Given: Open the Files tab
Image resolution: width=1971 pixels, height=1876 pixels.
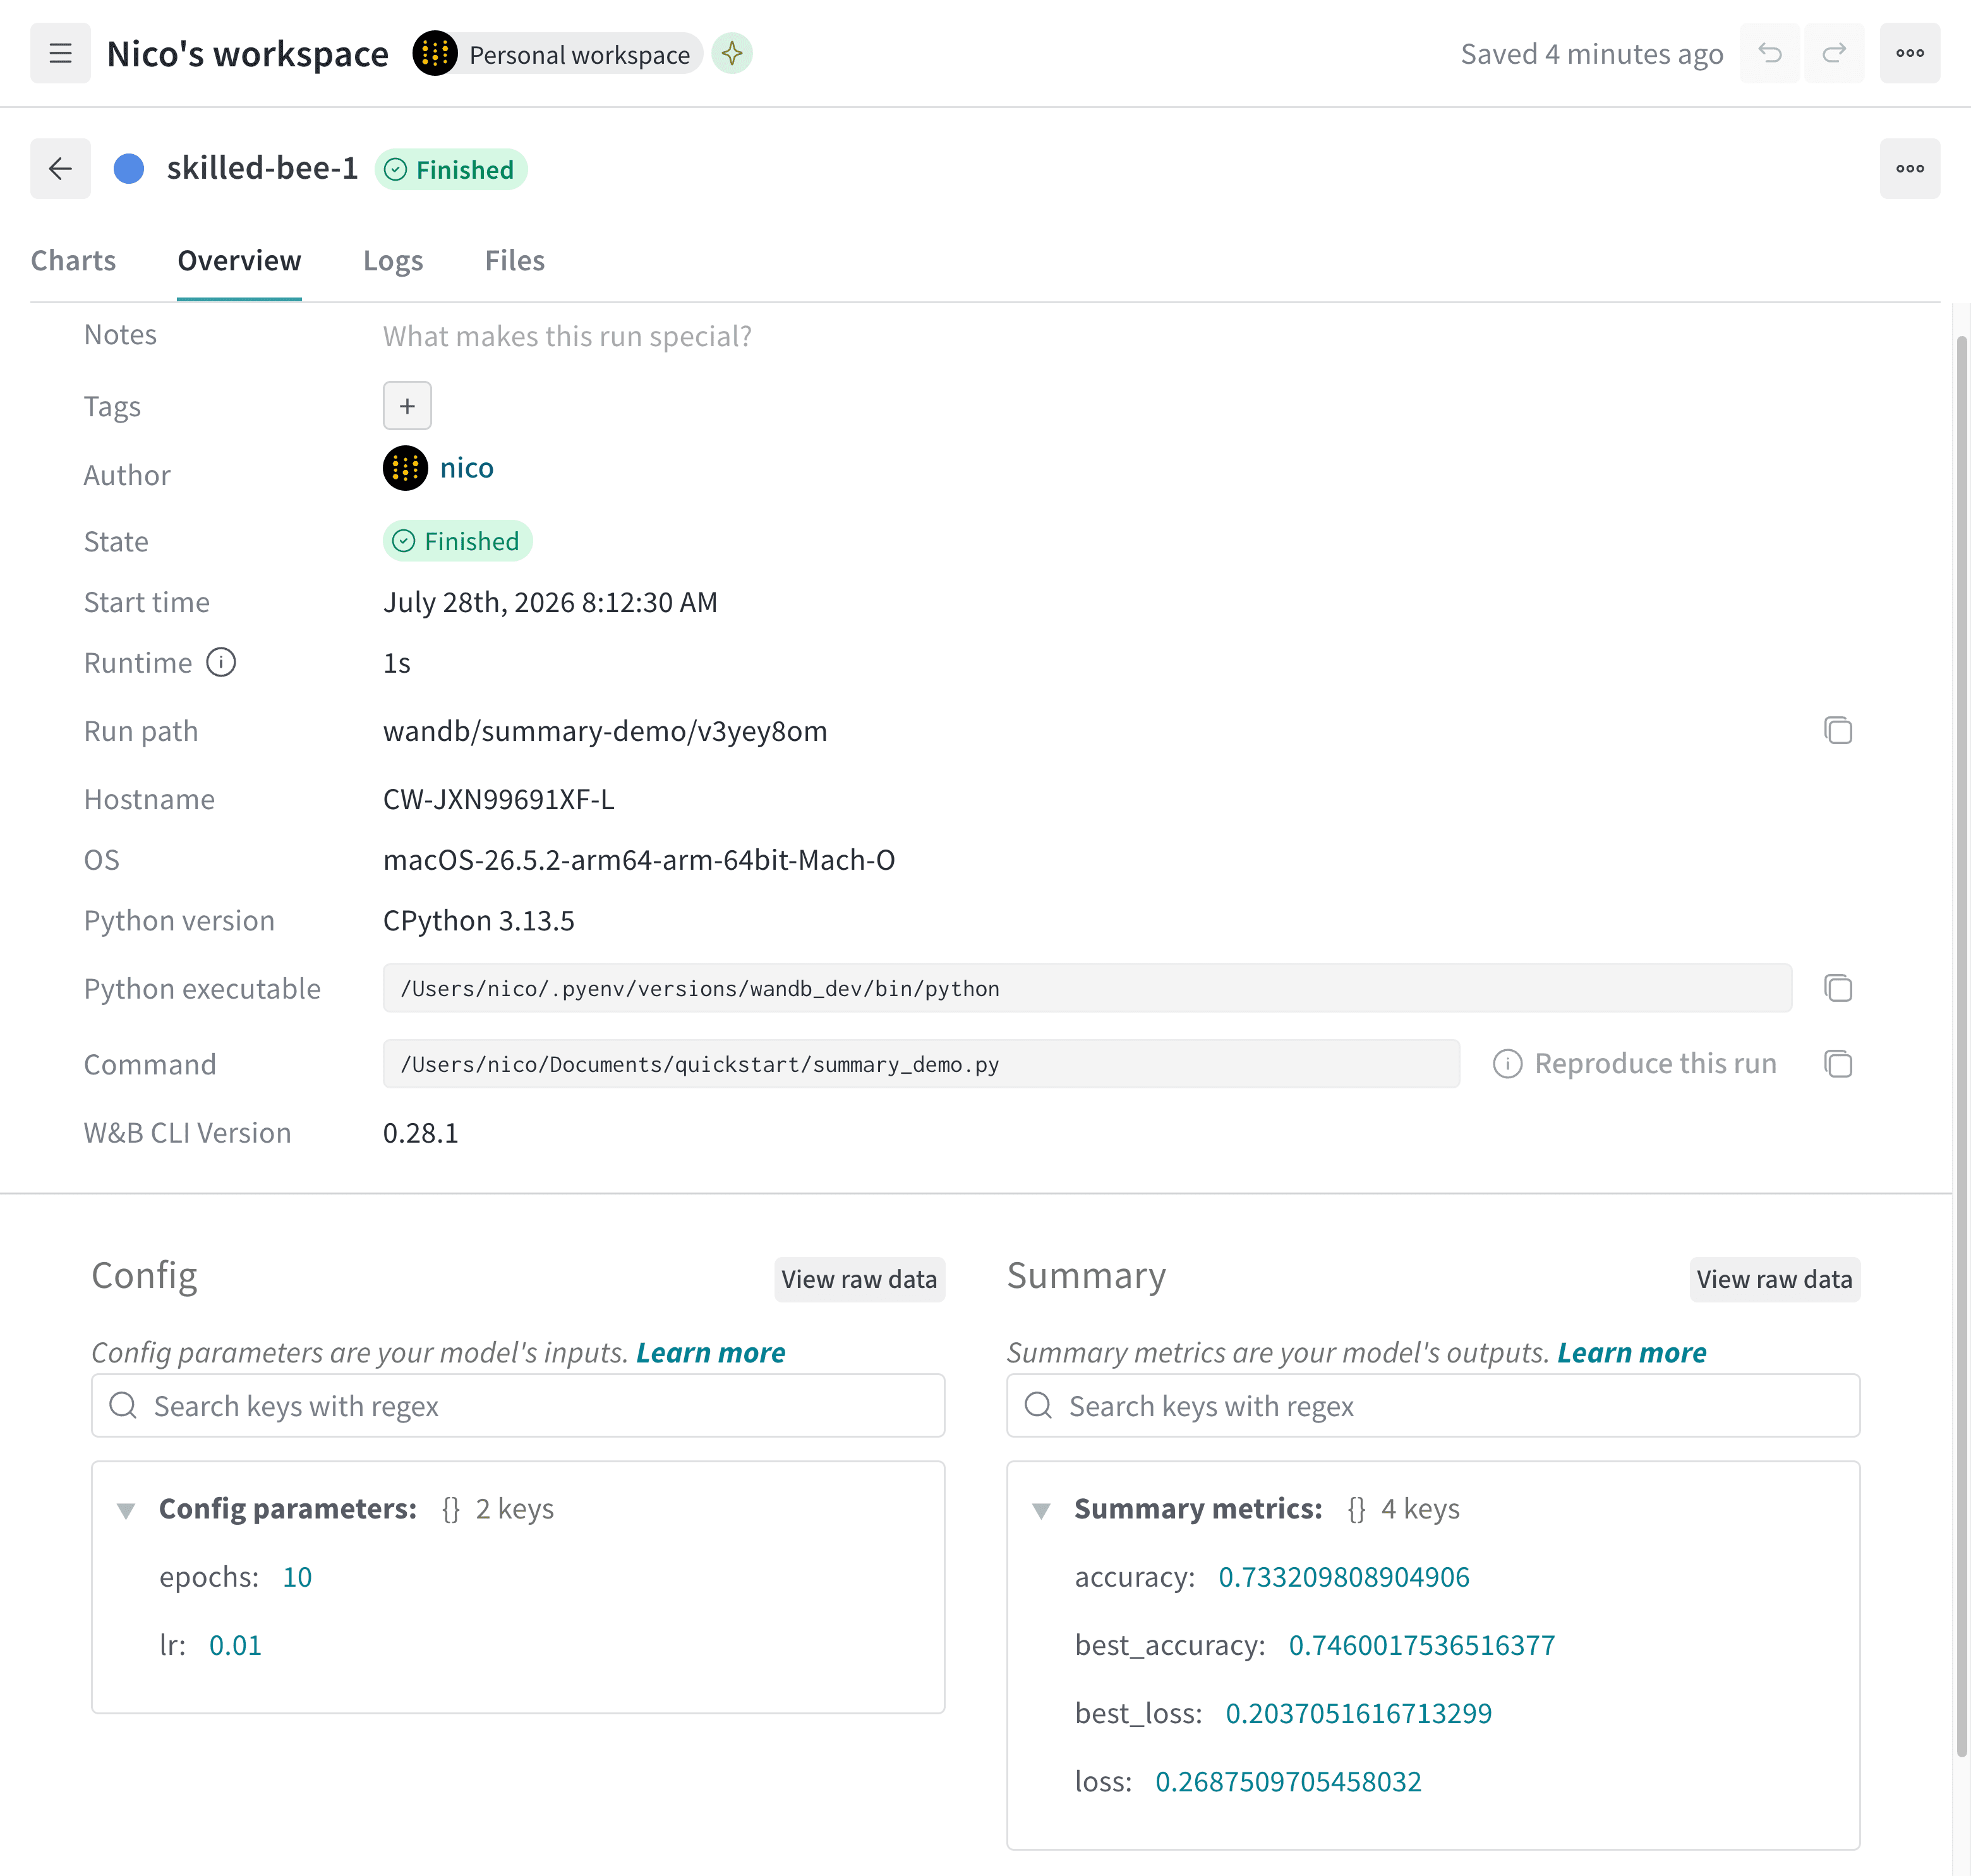Looking at the screenshot, I should point(515,261).
